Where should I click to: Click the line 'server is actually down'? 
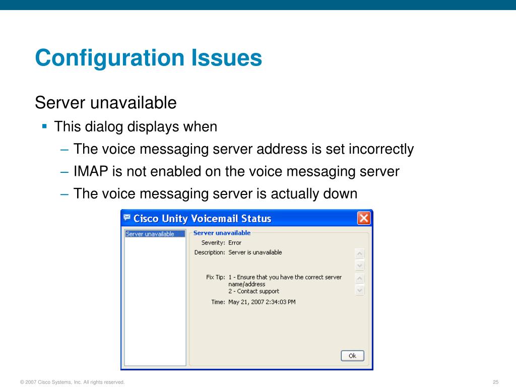(215, 194)
